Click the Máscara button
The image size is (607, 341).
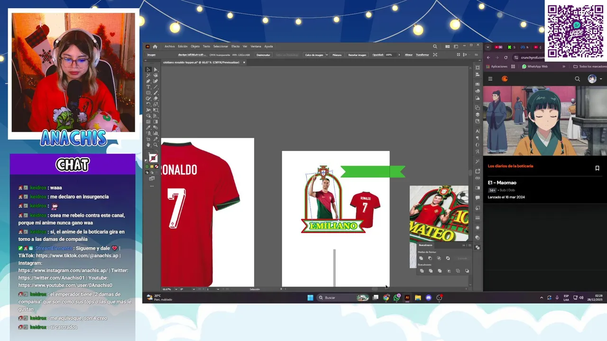point(337,55)
